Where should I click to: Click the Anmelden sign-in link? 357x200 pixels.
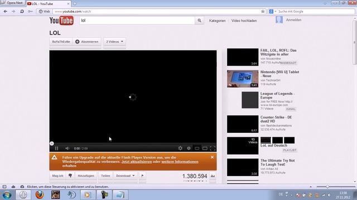click(293, 20)
